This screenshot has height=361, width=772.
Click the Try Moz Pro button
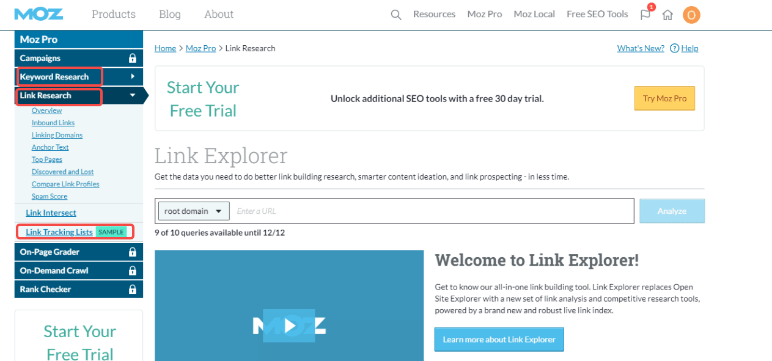[x=664, y=98]
